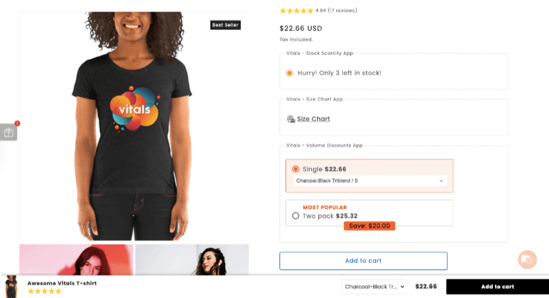Click the small t-shirt thumbnail in sticky bar

click(12, 286)
